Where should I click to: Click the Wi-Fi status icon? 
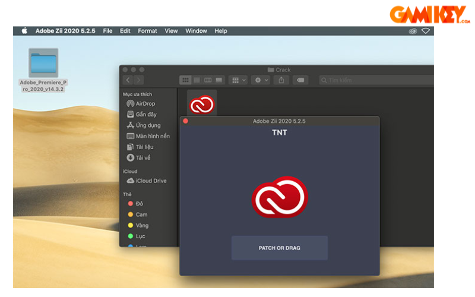425,31
